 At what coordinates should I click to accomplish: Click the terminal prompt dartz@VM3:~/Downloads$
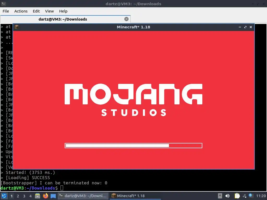(29, 188)
